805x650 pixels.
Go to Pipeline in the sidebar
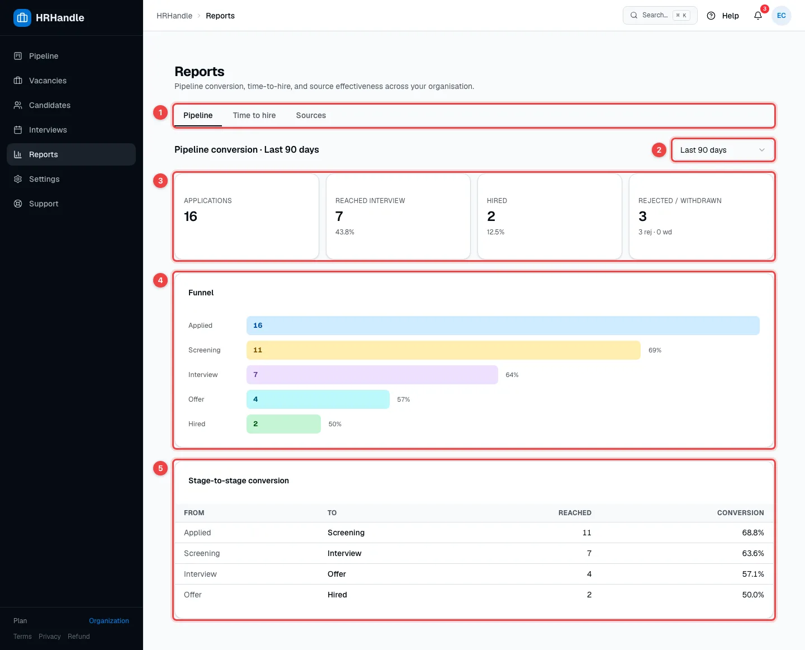71,56
